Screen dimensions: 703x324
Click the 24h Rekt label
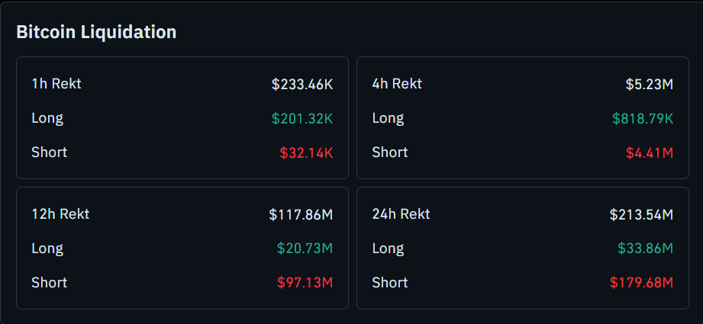[x=401, y=214]
